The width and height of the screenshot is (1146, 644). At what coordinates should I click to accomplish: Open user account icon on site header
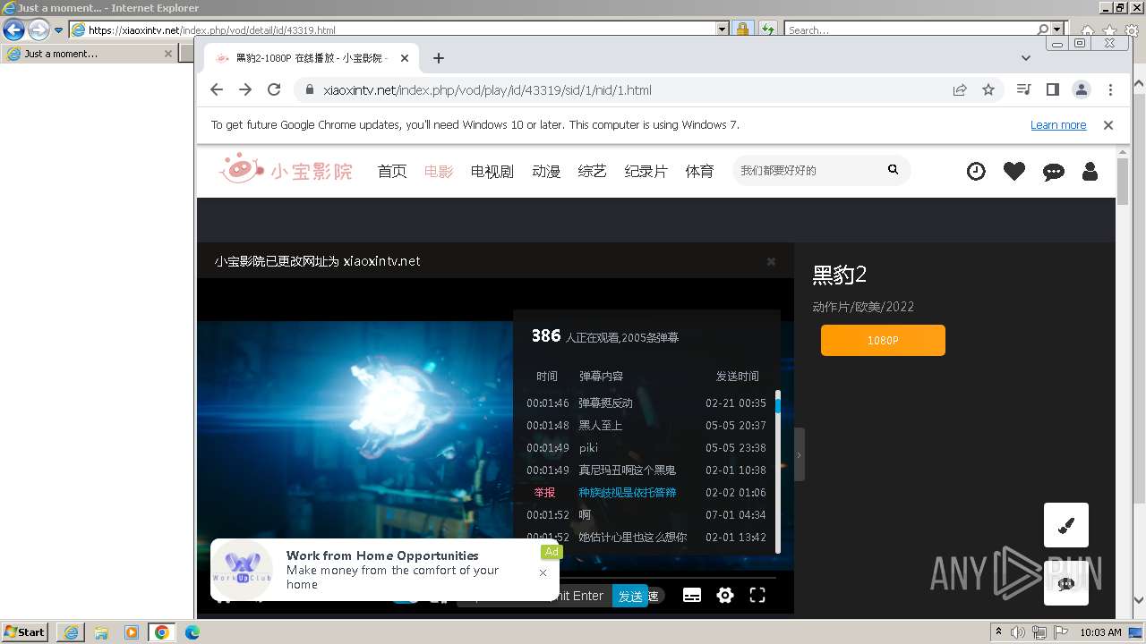coord(1090,171)
